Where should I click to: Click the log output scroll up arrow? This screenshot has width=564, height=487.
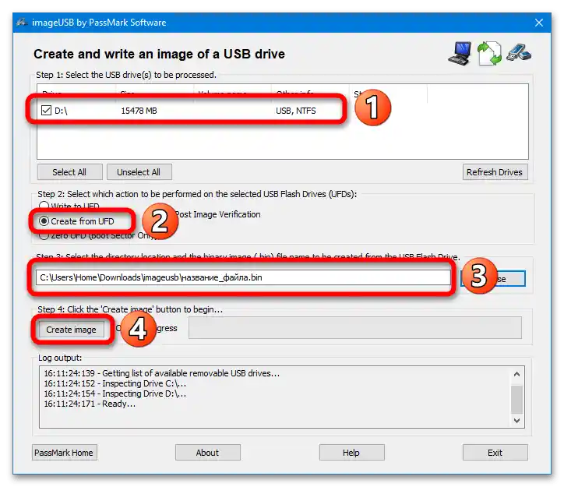point(517,374)
